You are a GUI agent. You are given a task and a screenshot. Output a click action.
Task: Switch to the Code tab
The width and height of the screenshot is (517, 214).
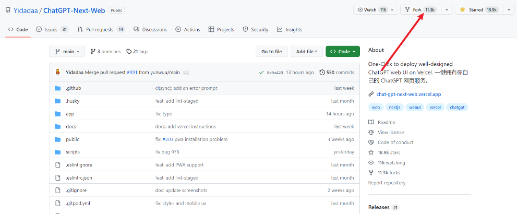coord(18,29)
